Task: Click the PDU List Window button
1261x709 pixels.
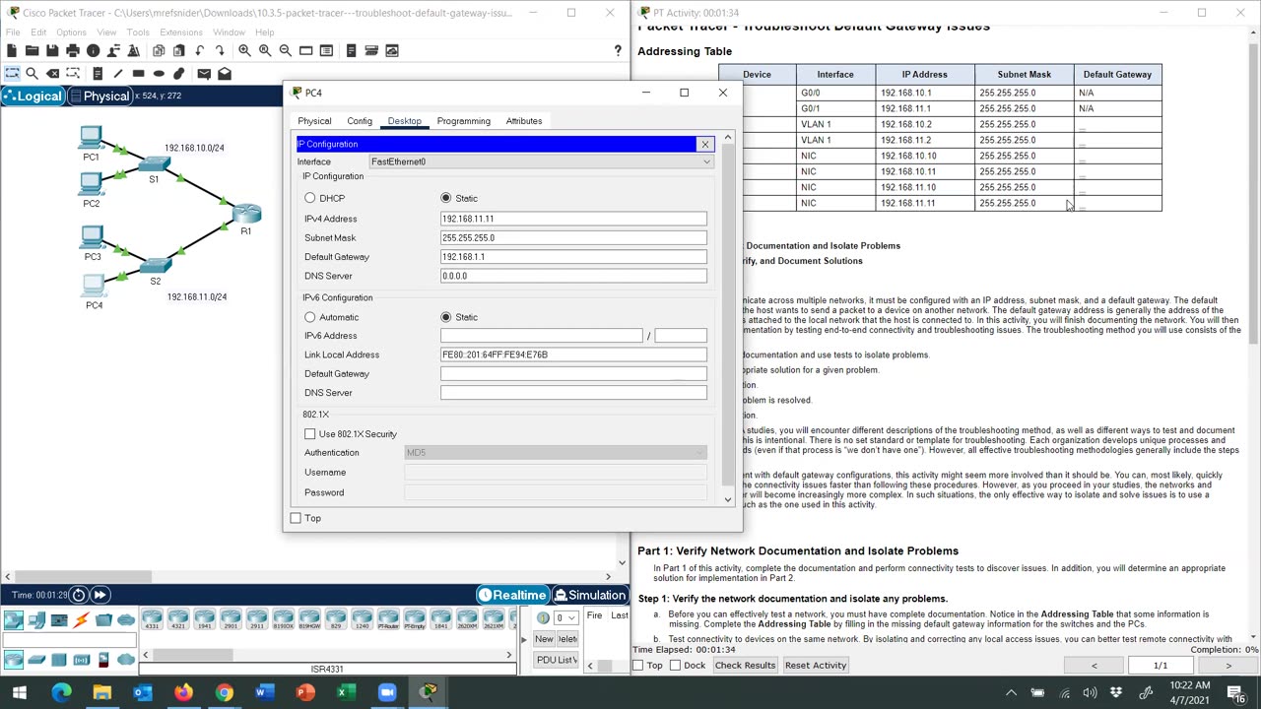Action: point(557,660)
